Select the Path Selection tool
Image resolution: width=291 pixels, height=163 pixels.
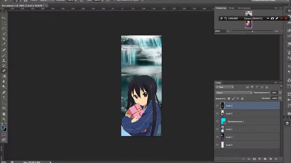[4, 103]
